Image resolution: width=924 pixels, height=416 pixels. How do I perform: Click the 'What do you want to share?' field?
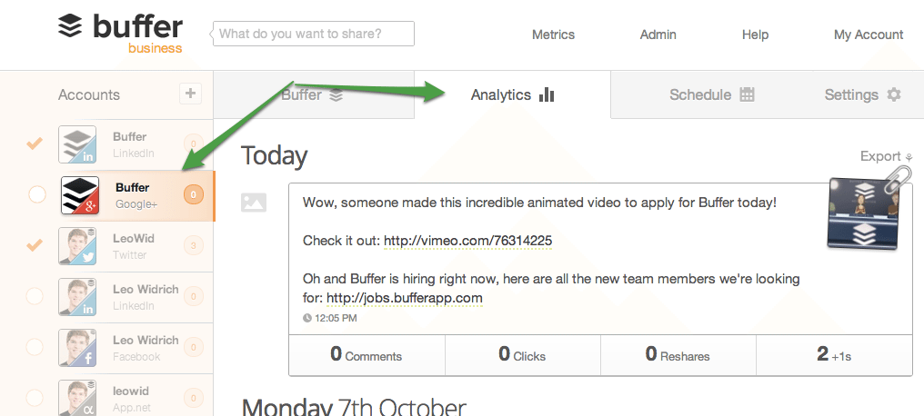(314, 34)
